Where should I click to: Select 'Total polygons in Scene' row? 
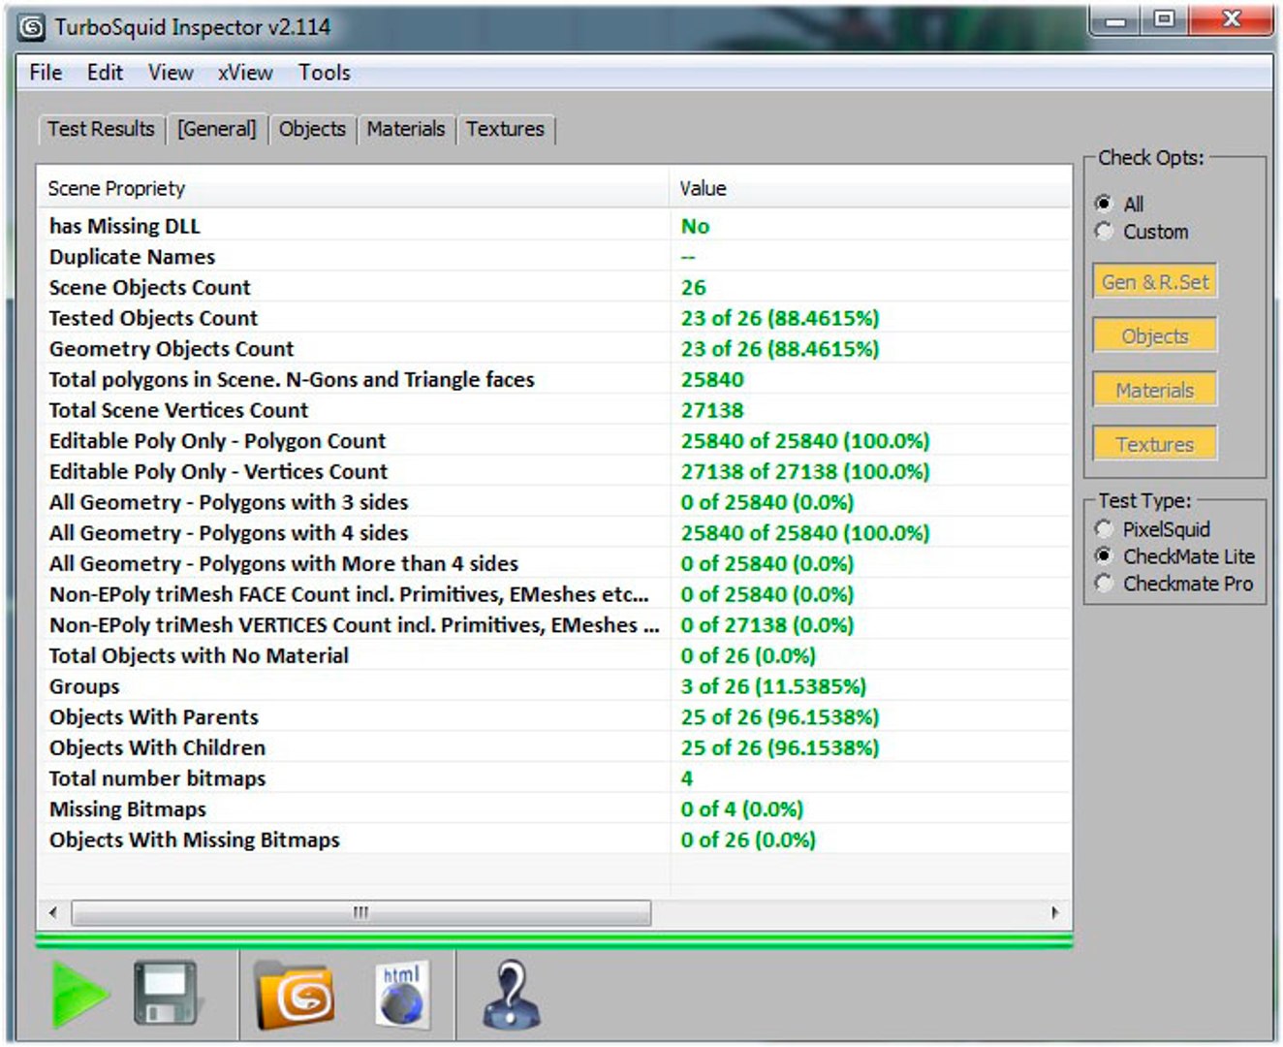[554, 380]
